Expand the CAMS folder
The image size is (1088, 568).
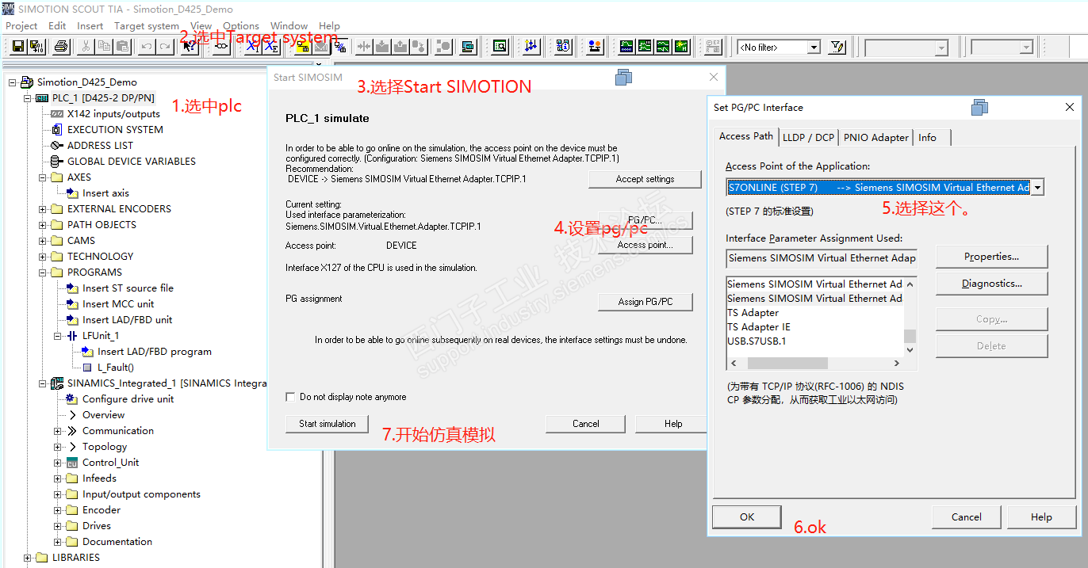42,241
